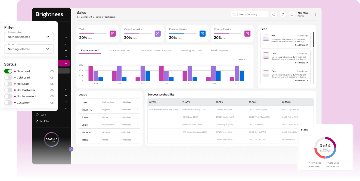Enable the Cold Lead status toggle

tap(8, 77)
